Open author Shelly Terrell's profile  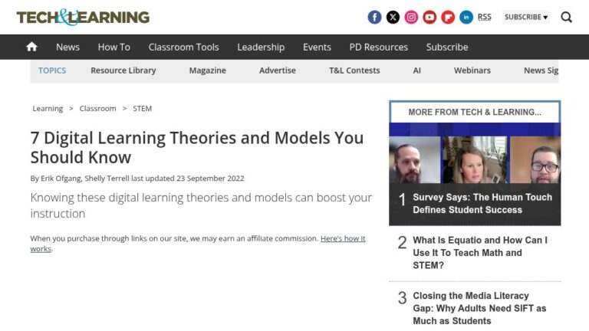click(107, 179)
